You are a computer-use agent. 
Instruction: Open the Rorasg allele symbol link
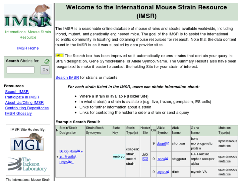(x=162, y=159)
